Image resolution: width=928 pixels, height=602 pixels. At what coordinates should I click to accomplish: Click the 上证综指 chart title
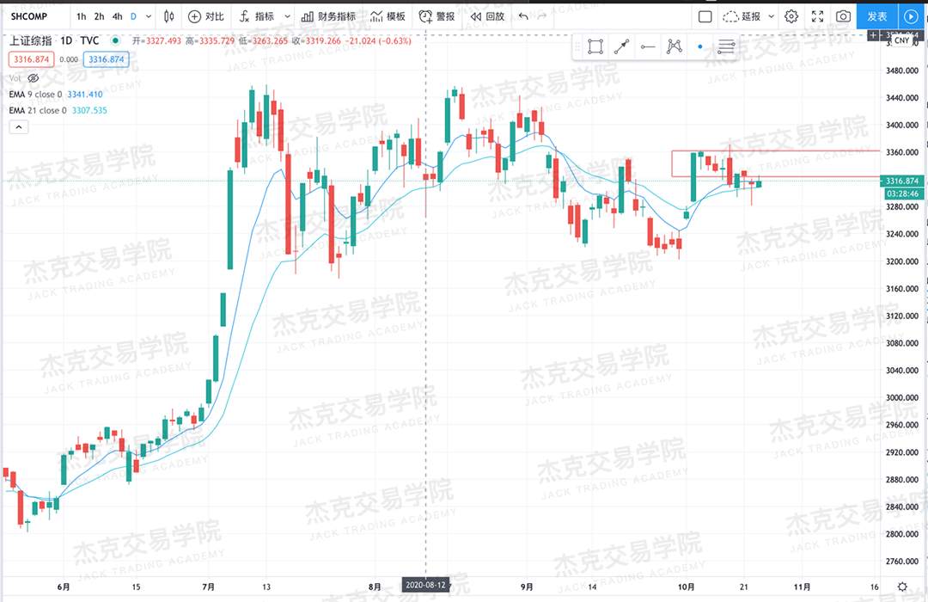pyautogui.click(x=30, y=40)
